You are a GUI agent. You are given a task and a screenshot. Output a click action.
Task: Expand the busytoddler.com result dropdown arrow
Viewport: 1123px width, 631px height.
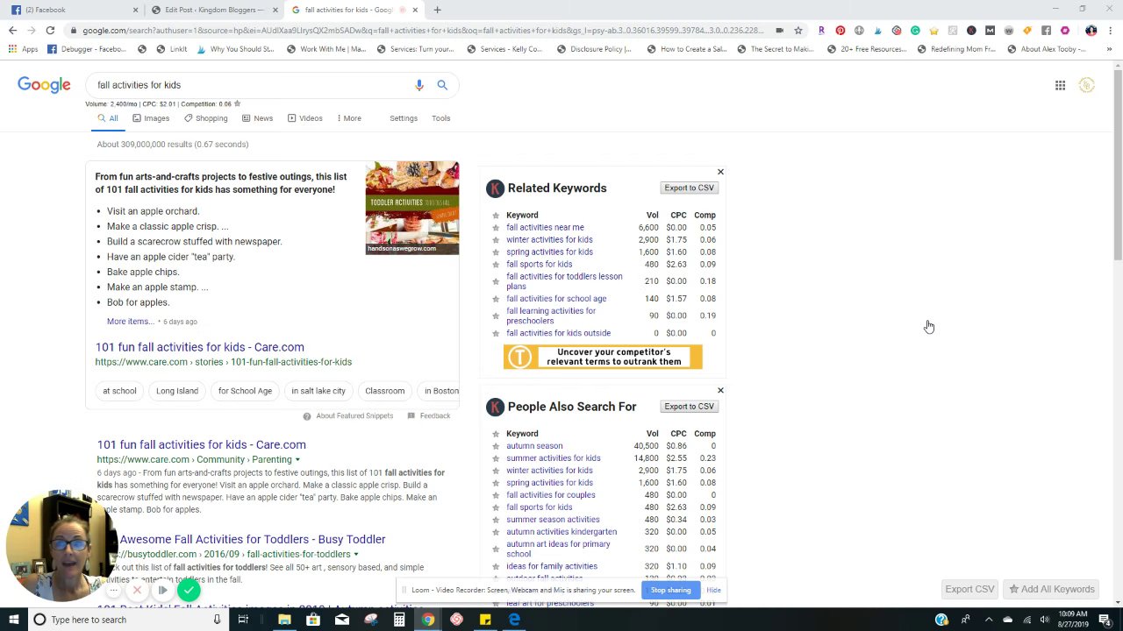click(355, 554)
